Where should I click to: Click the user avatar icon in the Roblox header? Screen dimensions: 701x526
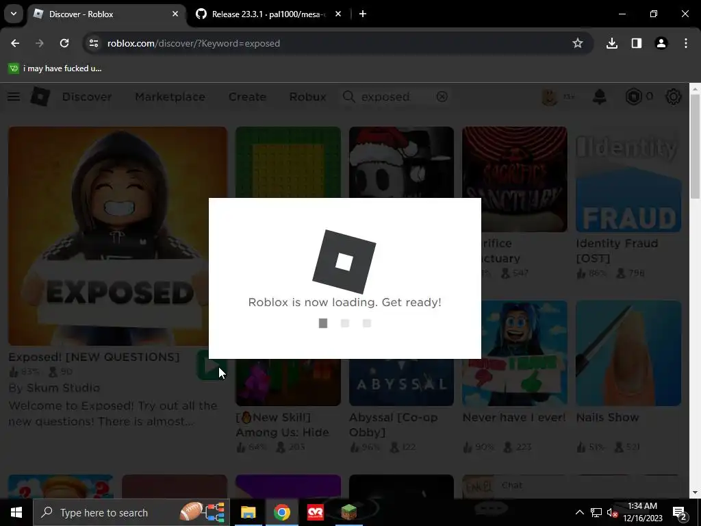tap(550, 97)
